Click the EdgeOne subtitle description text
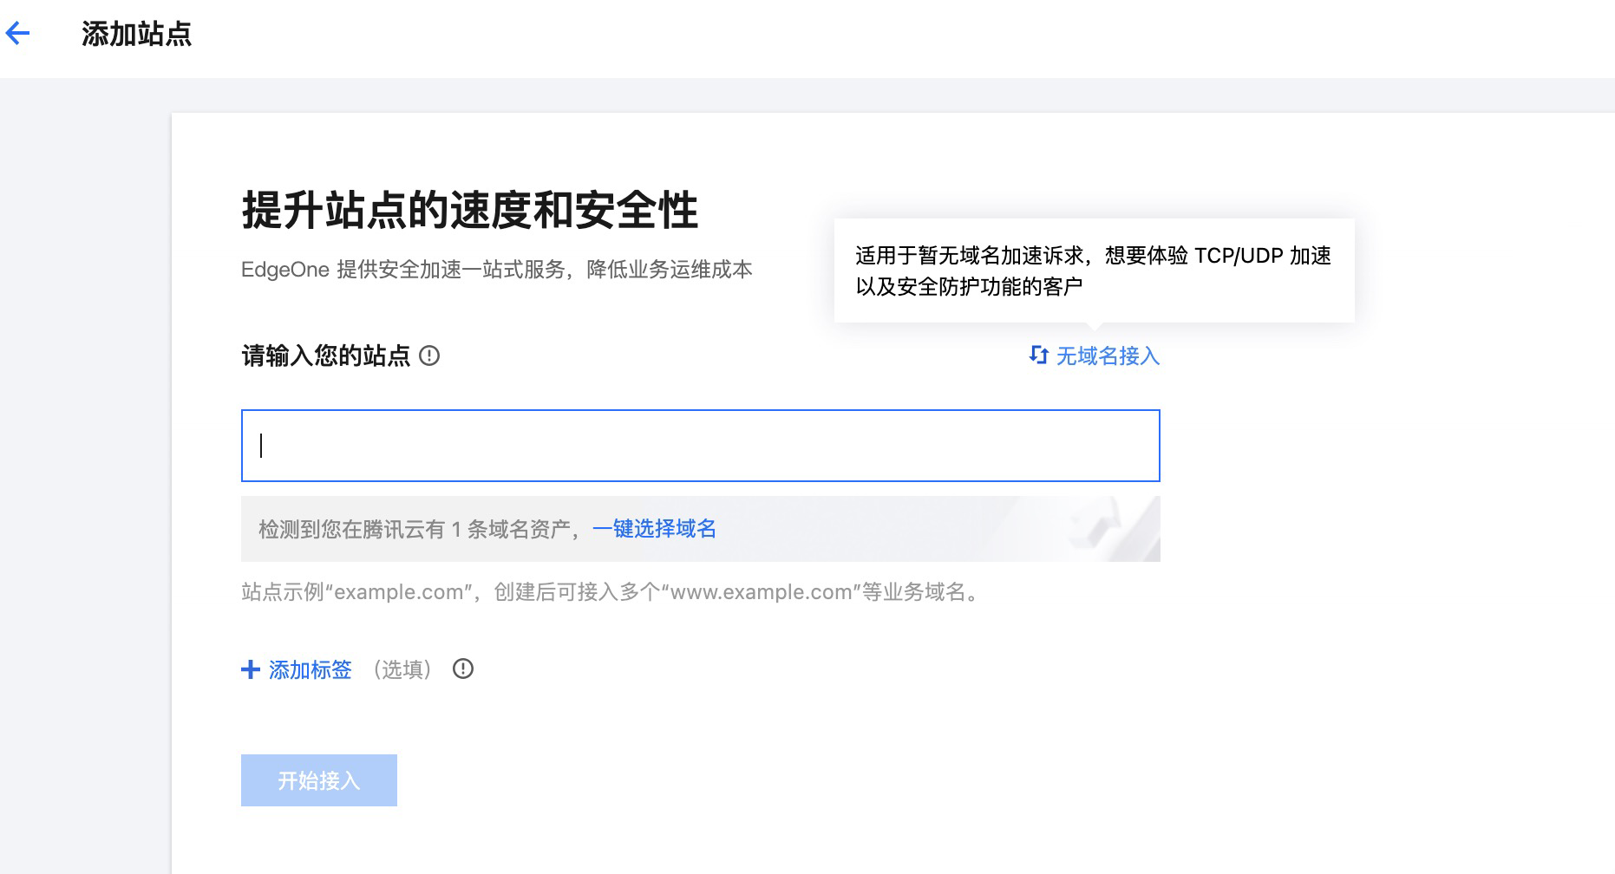This screenshot has height=874, width=1615. point(497,270)
